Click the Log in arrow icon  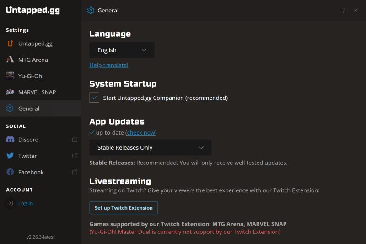[10, 203]
